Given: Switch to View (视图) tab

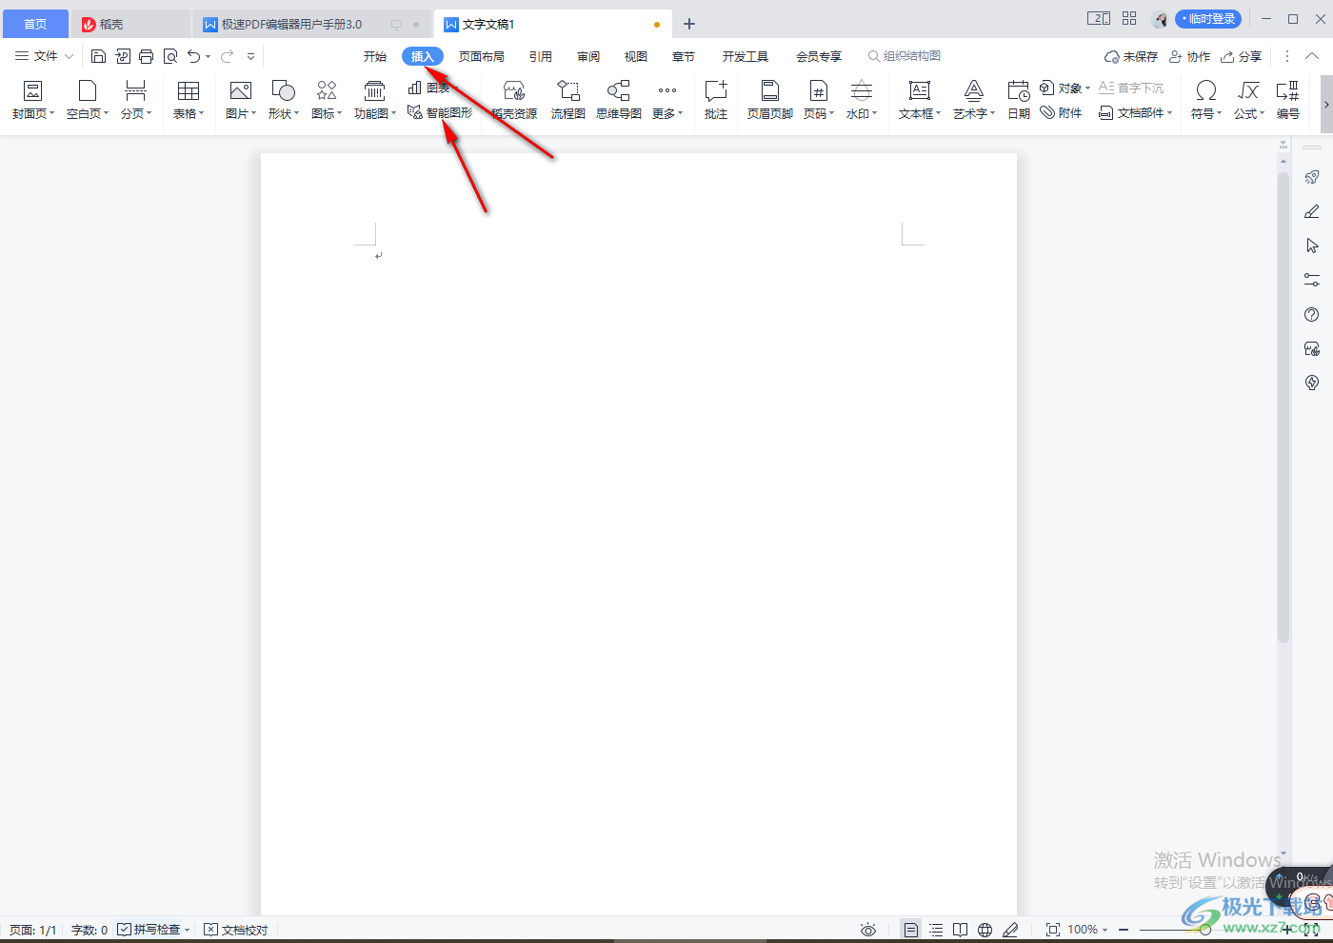Looking at the screenshot, I should coord(636,56).
